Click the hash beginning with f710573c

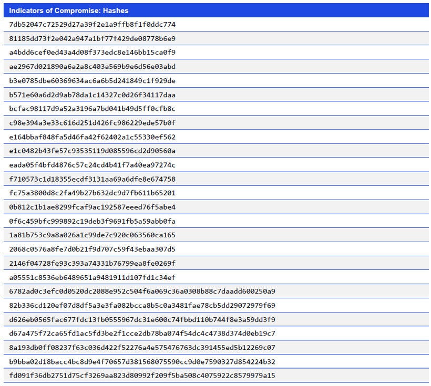click(x=92, y=179)
